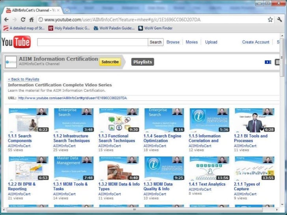Click the Search button
The image size is (287, 215).
coord(156,42)
